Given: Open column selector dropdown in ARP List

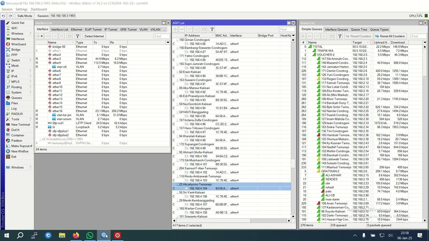Looking at the screenshot, I should click(x=293, y=35).
